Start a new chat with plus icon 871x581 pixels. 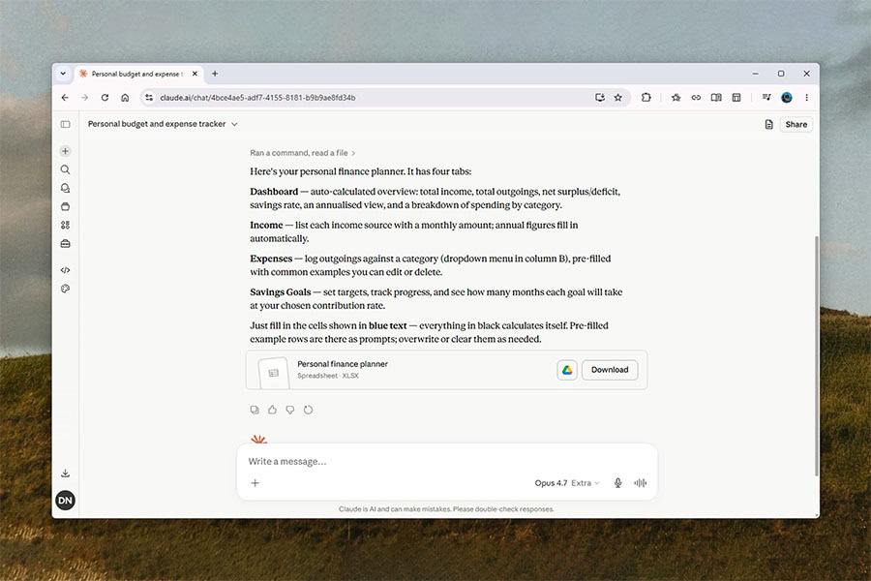[x=65, y=151]
